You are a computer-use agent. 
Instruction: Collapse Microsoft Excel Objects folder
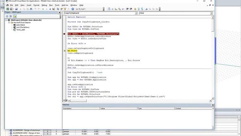tap(9, 23)
